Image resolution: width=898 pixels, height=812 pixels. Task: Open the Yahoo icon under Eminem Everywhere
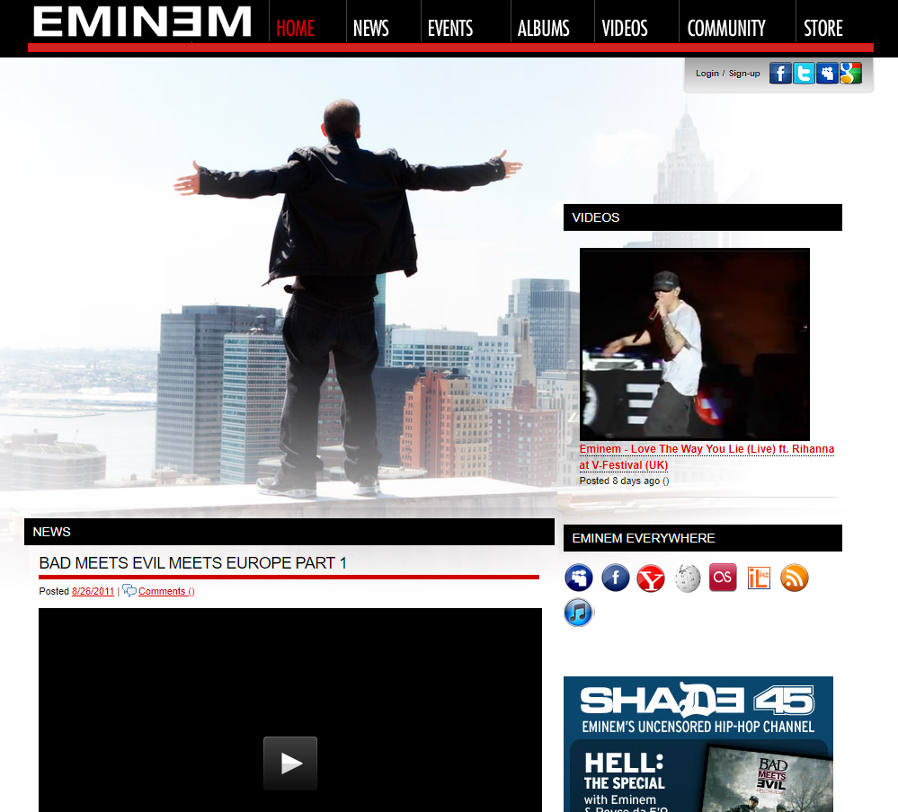[x=651, y=578]
